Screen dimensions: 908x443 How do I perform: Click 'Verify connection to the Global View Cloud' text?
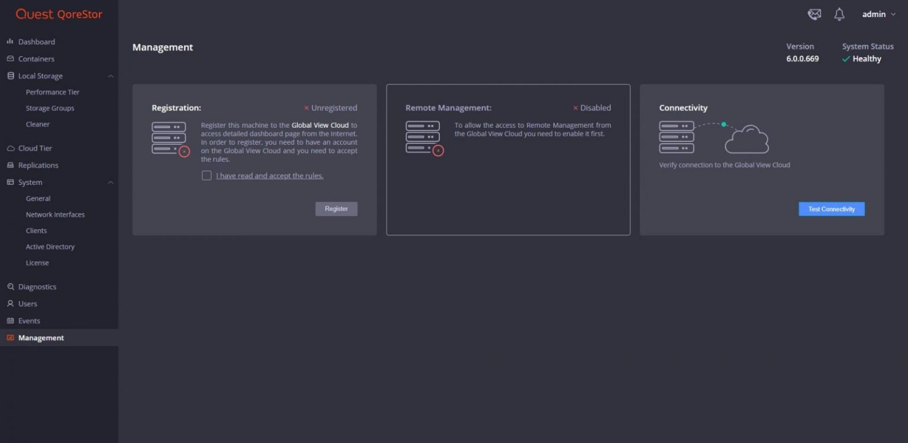725,165
